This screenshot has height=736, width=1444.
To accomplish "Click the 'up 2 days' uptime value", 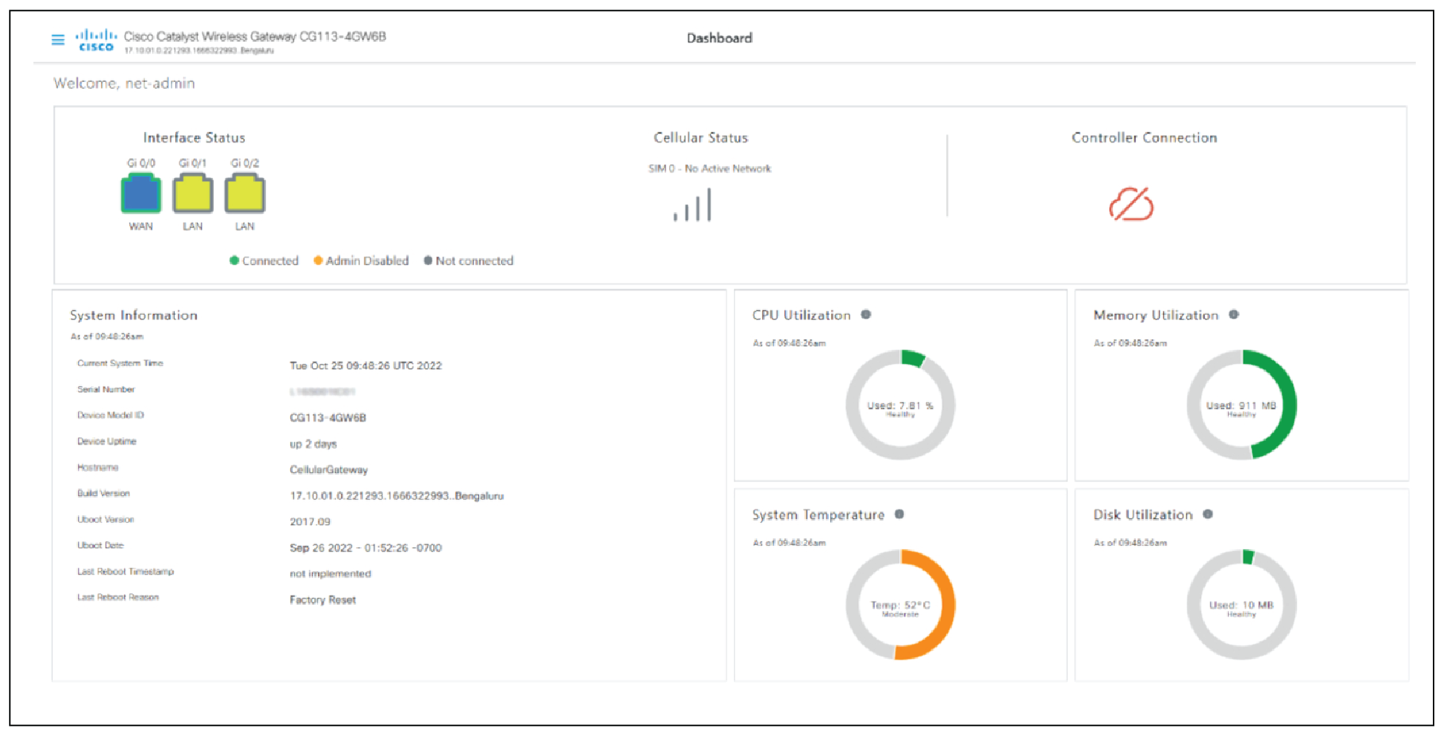I will 313,444.
